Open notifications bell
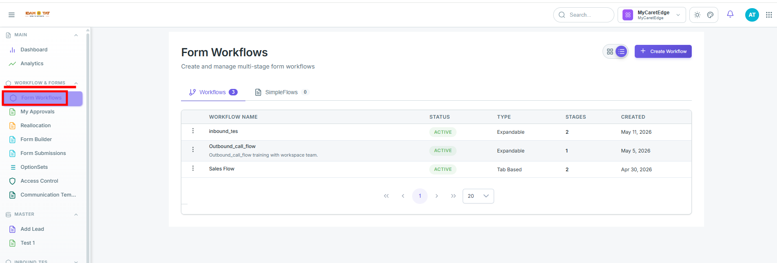Image resolution: width=777 pixels, height=263 pixels. tap(730, 14)
